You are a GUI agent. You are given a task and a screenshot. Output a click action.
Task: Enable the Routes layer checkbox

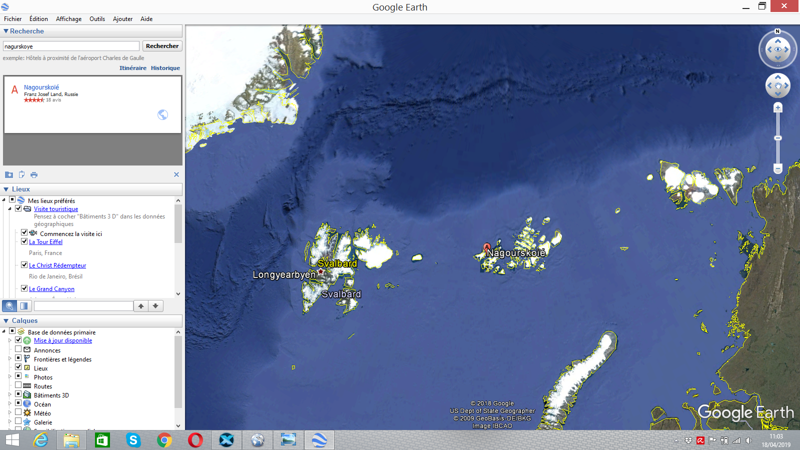point(18,385)
